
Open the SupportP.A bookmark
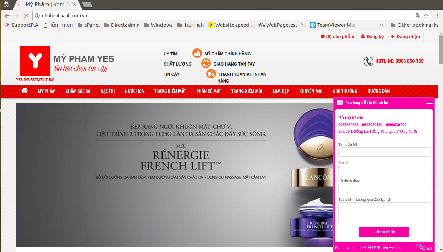(x=21, y=25)
